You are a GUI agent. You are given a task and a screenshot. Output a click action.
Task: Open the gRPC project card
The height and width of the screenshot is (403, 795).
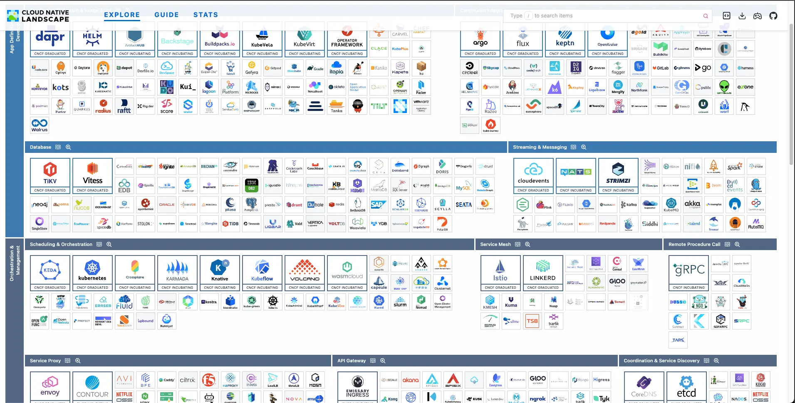(689, 273)
